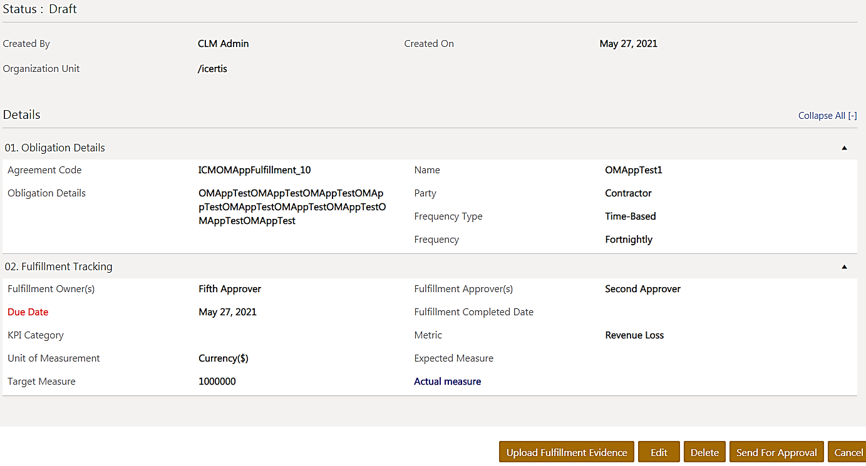Click the red Due Date label
This screenshot has height=466, width=866.
pos(28,312)
